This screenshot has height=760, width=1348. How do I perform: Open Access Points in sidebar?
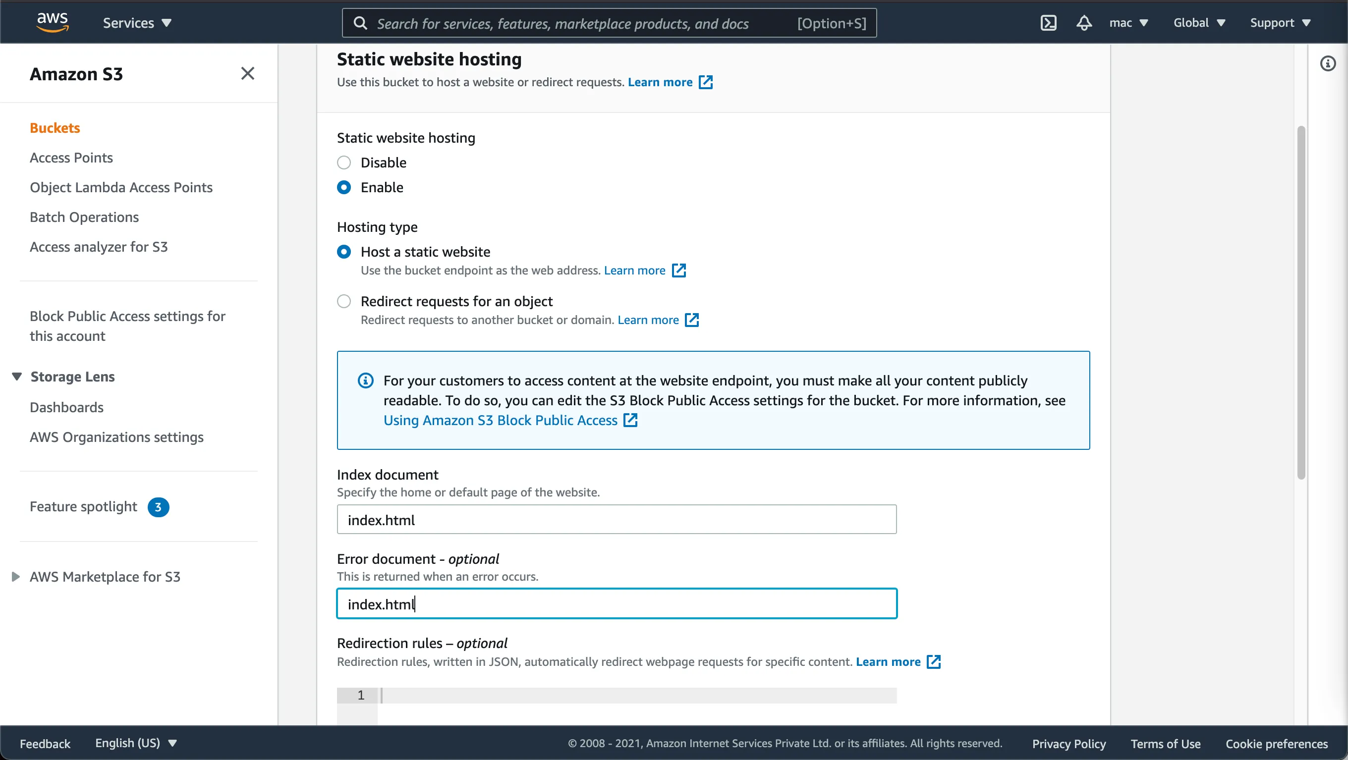click(71, 158)
